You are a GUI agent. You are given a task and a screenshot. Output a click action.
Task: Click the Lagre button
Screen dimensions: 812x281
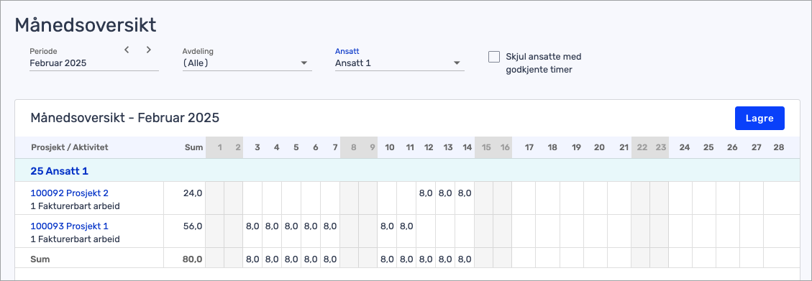(x=759, y=118)
